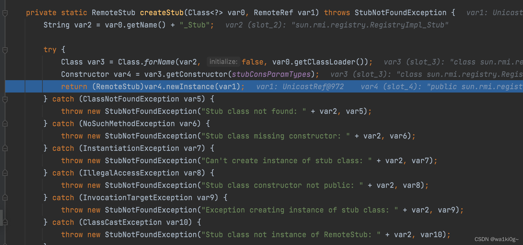This screenshot has width=523, height=245.
Task: Click the IllegalAccessException type
Action: [131, 173]
